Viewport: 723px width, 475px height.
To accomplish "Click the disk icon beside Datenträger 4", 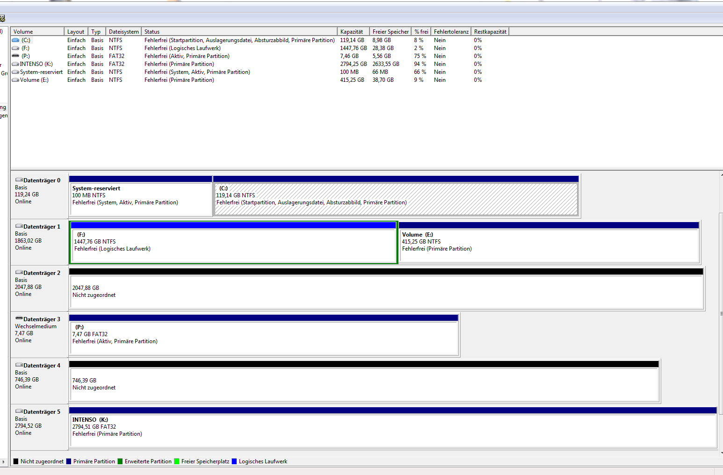I will (x=19, y=365).
